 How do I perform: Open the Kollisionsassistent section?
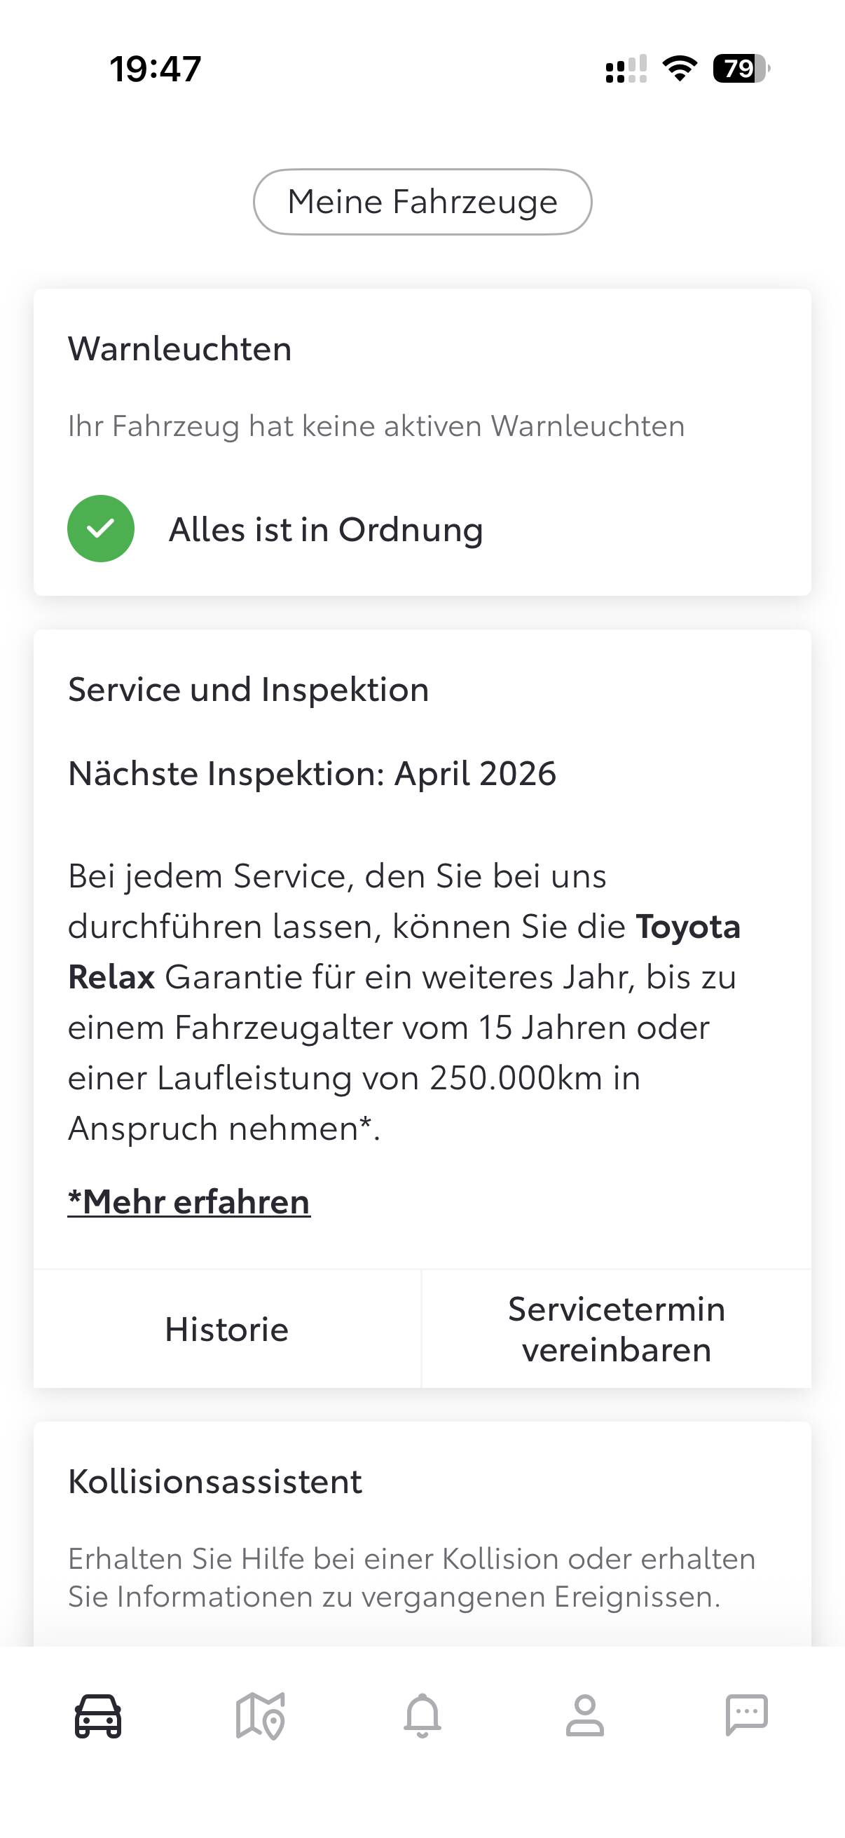point(214,1481)
